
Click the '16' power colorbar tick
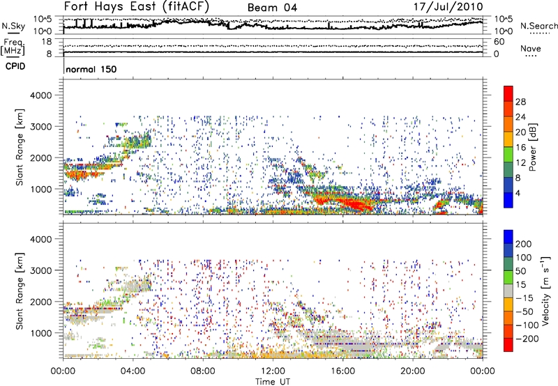point(520,148)
